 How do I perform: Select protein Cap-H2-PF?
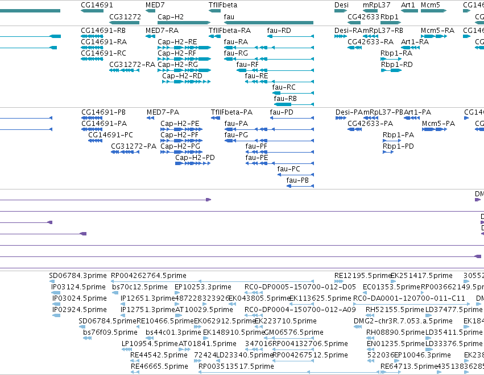coord(181,141)
